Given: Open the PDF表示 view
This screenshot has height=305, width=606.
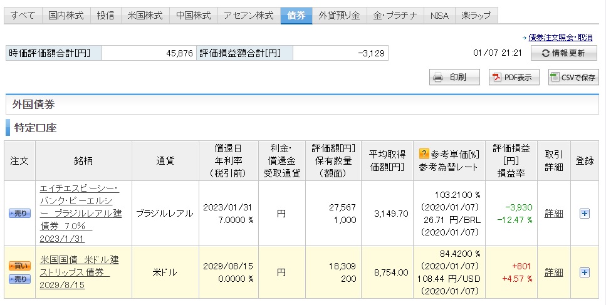Looking at the screenshot, I should pyautogui.click(x=514, y=77).
